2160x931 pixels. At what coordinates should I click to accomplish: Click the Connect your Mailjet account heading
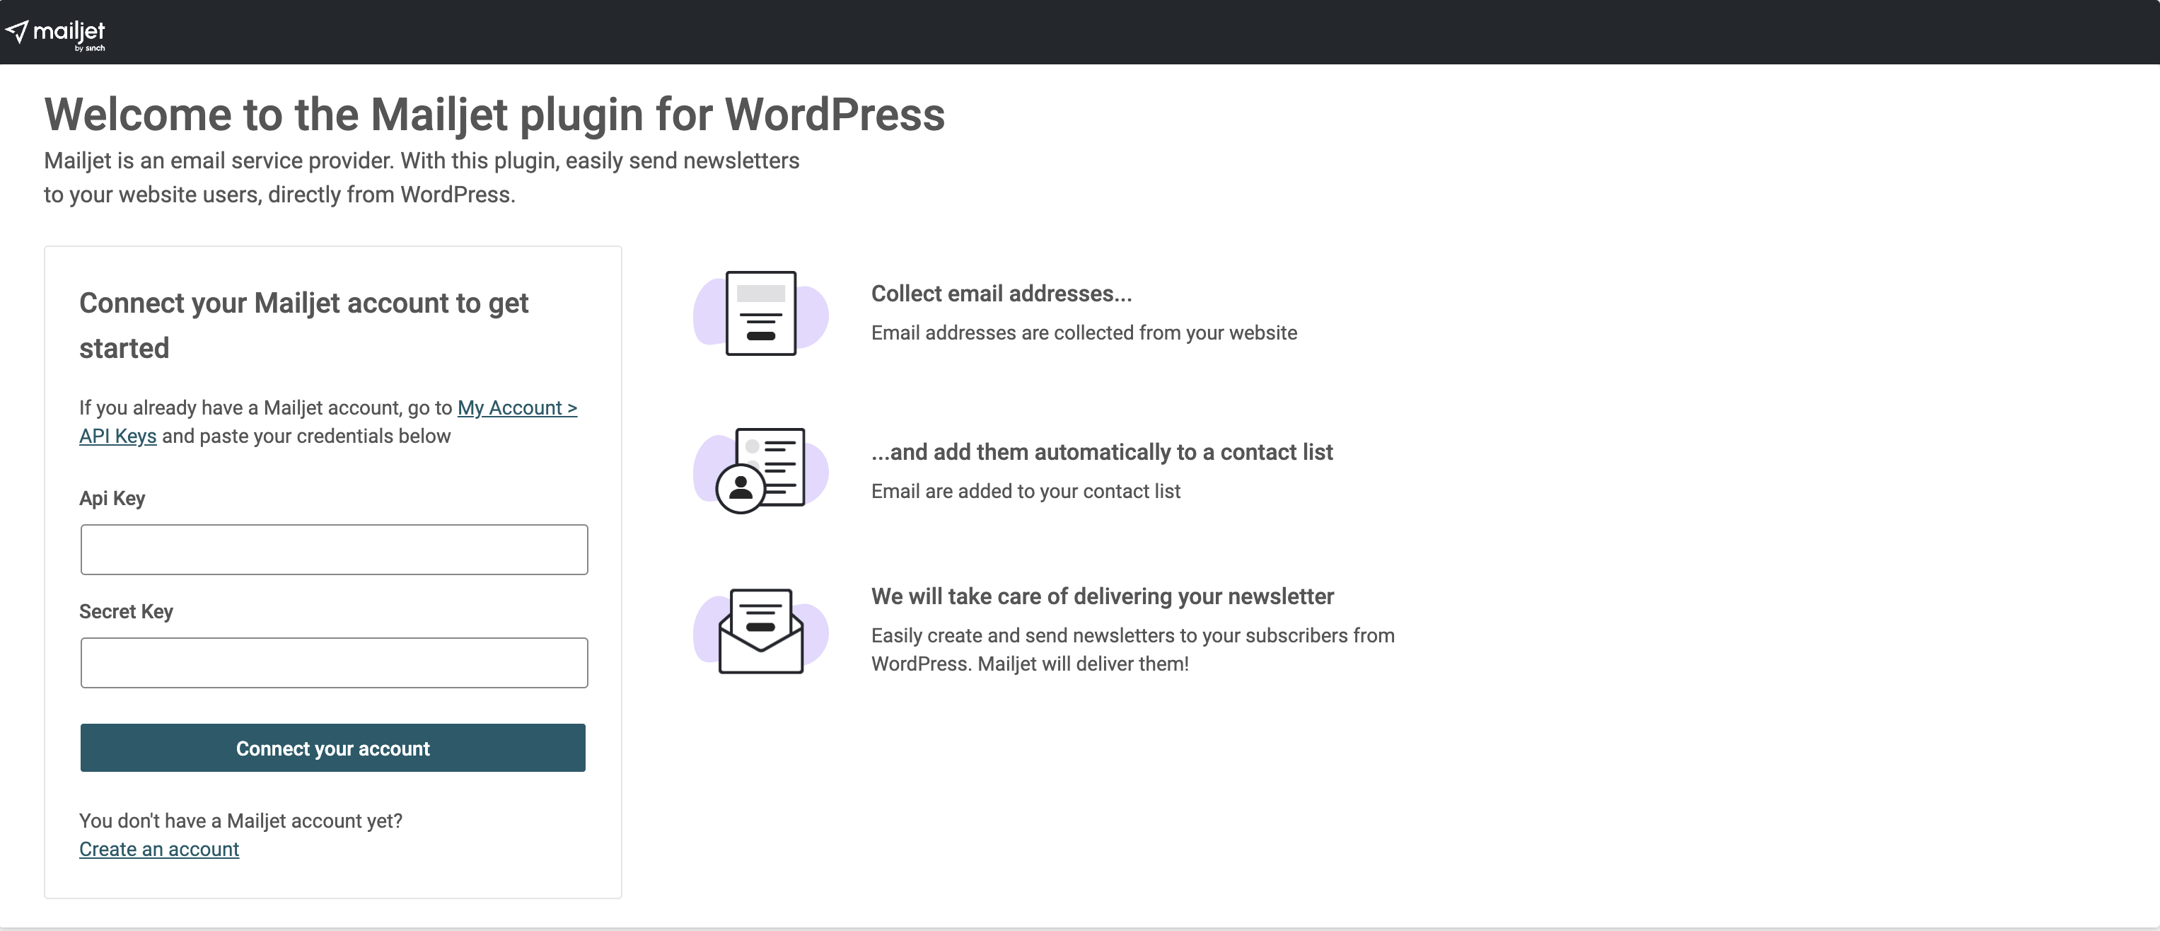pyautogui.click(x=303, y=325)
